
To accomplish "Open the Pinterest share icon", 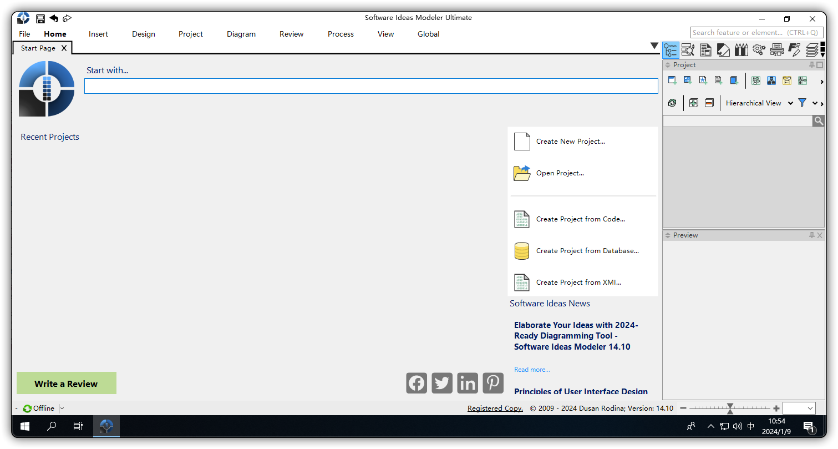I will [493, 383].
